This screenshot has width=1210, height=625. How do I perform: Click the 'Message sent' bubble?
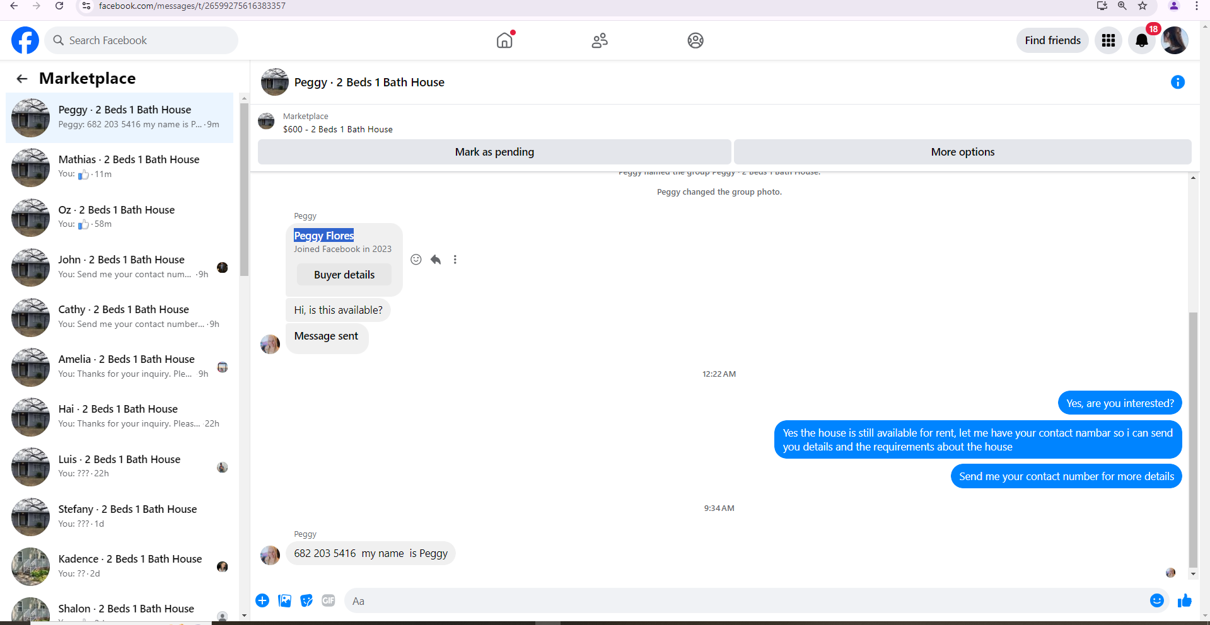point(327,338)
